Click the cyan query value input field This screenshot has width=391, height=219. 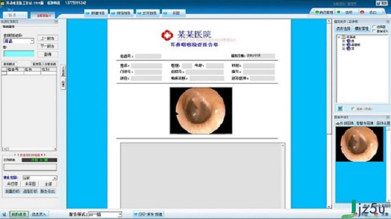(19, 53)
